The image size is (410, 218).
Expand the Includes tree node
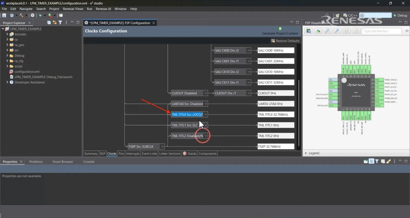coord(7,34)
